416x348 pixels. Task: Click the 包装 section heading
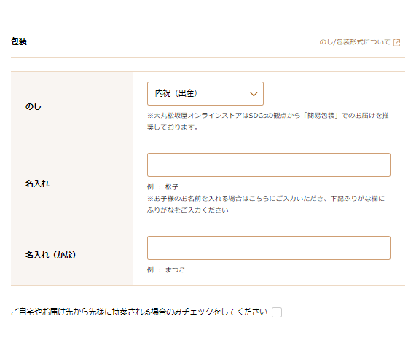(x=19, y=41)
